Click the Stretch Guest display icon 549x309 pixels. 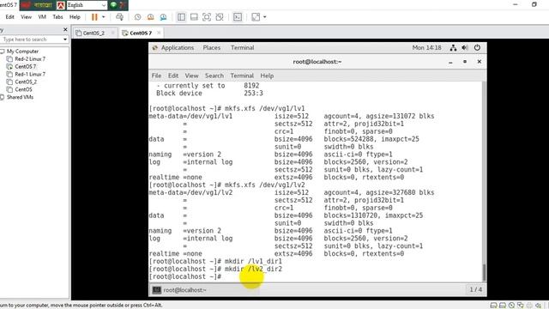pyautogui.click(x=256, y=17)
